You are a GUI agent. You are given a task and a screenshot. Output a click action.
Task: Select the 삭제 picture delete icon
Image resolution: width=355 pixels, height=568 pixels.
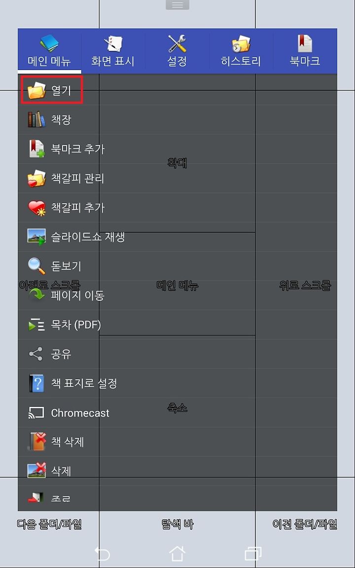pos(36,471)
